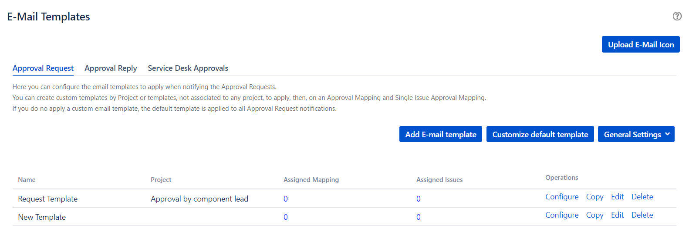Click the Upload E-Mail Icon button
Image resolution: width=689 pixels, height=235 pixels.
640,44
